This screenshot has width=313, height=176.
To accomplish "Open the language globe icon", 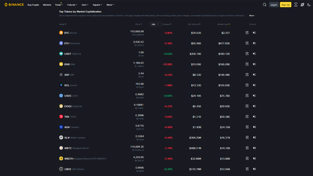I will click(x=302, y=5).
